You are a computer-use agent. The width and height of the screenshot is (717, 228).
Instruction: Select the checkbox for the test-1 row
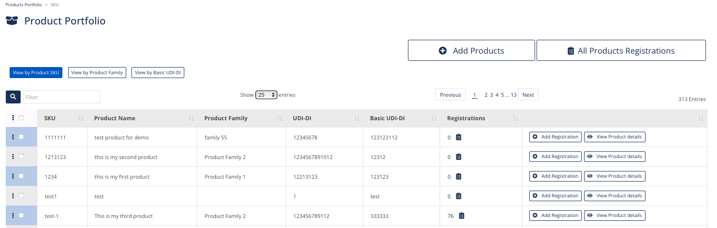[21, 216]
